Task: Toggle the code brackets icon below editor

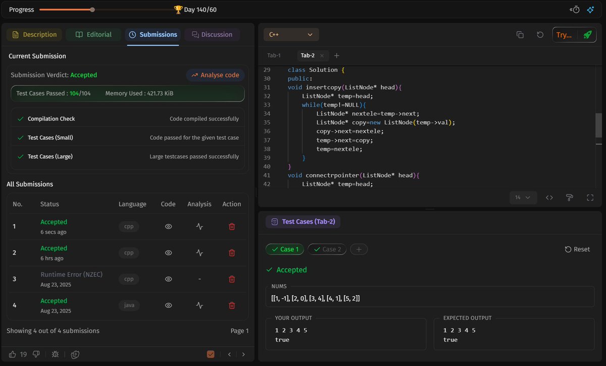Action: [x=549, y=198]
